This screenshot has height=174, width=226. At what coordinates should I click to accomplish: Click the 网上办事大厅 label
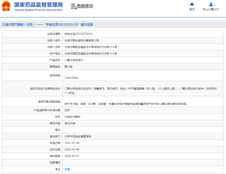[211, 9]
